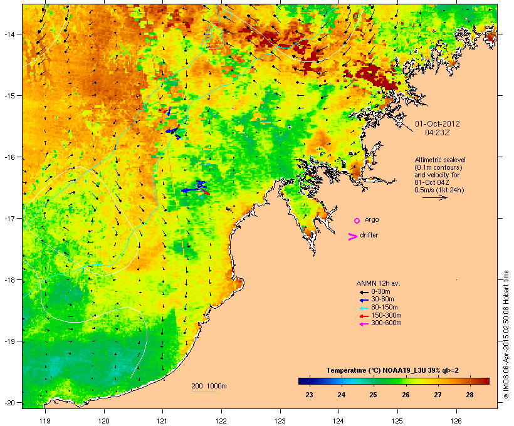514x426 pixels.
Task: Click colorbar tick label 26
Action: (406, 395)
